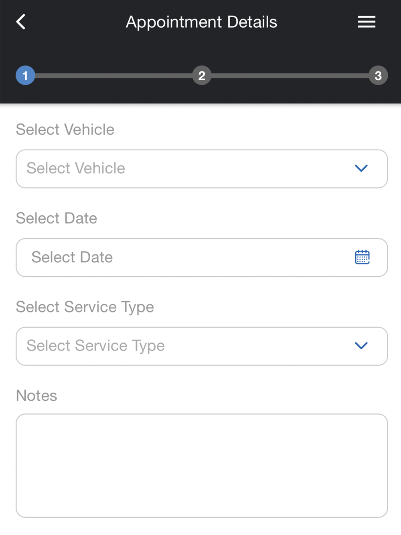The width and height of the screenshot is (401, 535).
Task: Click the Notes label
Action: tap(36, 395)
